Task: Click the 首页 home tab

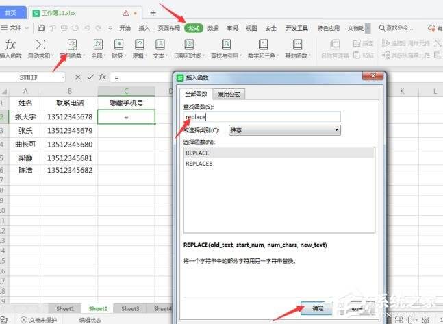Action: tap(12, 13)
